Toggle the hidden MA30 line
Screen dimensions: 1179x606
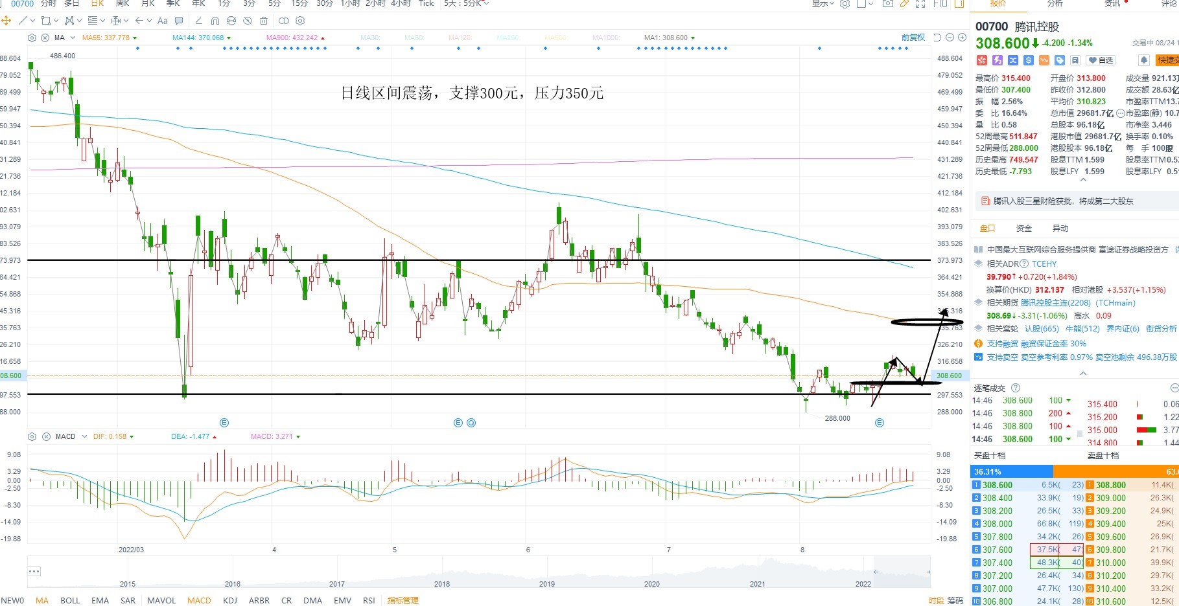[x=369, y=38]
